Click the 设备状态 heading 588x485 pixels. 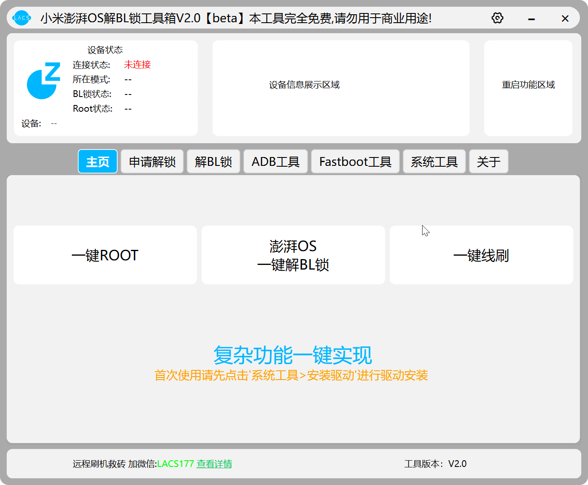[x=105, y=50]
